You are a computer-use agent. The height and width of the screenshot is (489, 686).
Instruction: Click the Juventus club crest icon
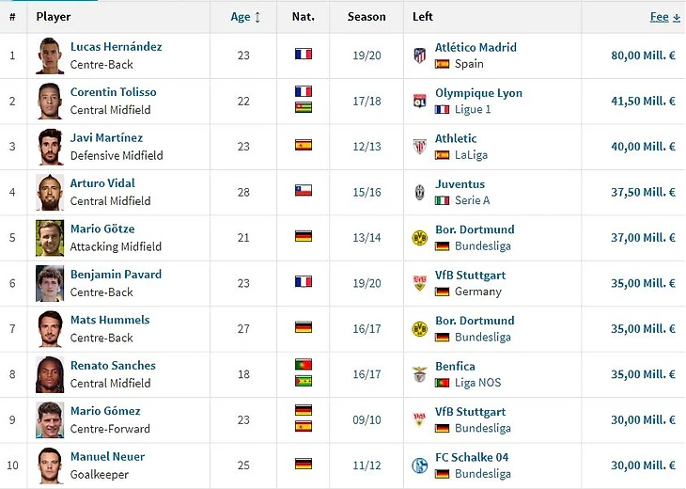419,192
